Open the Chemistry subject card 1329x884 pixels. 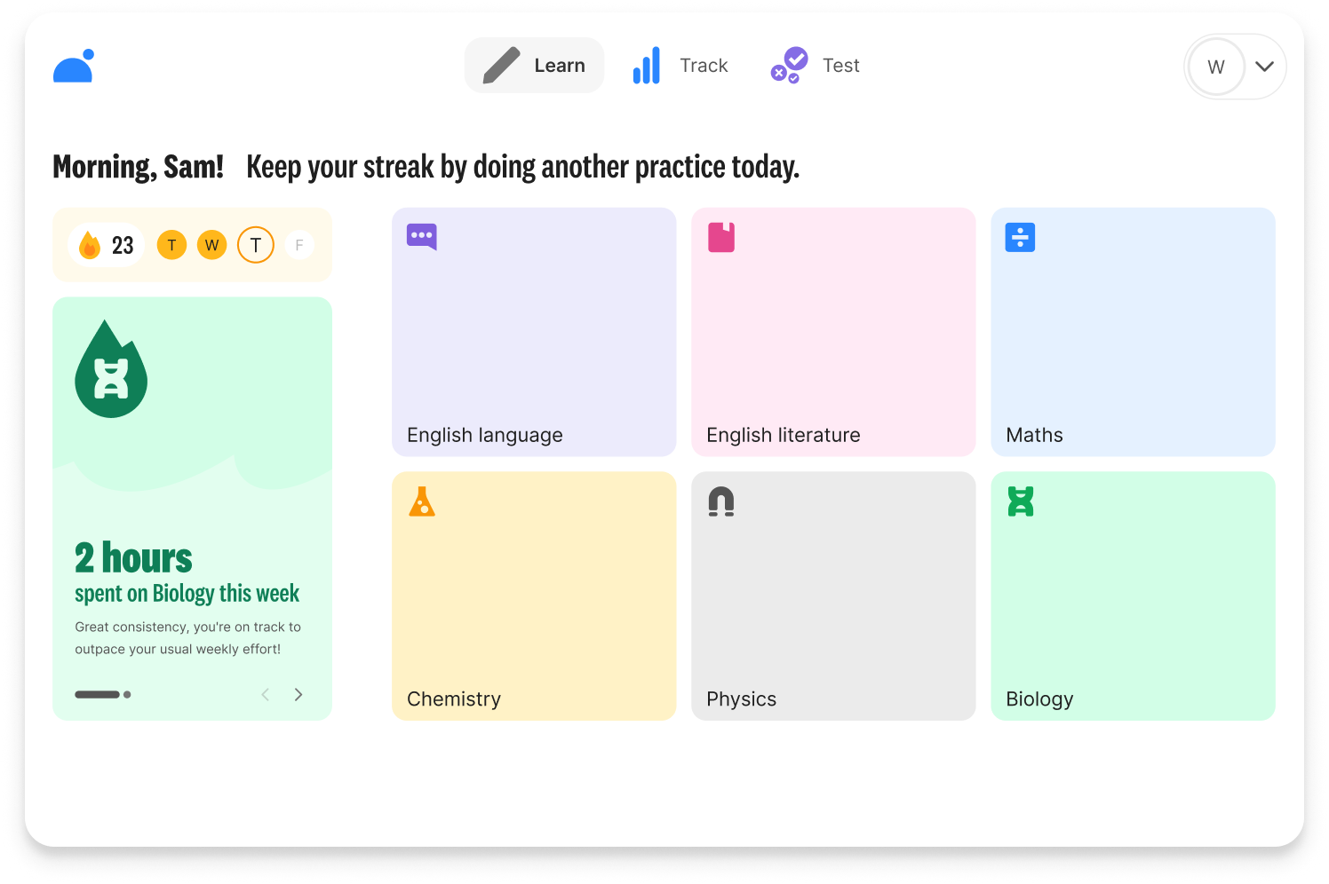pos(533,596)
